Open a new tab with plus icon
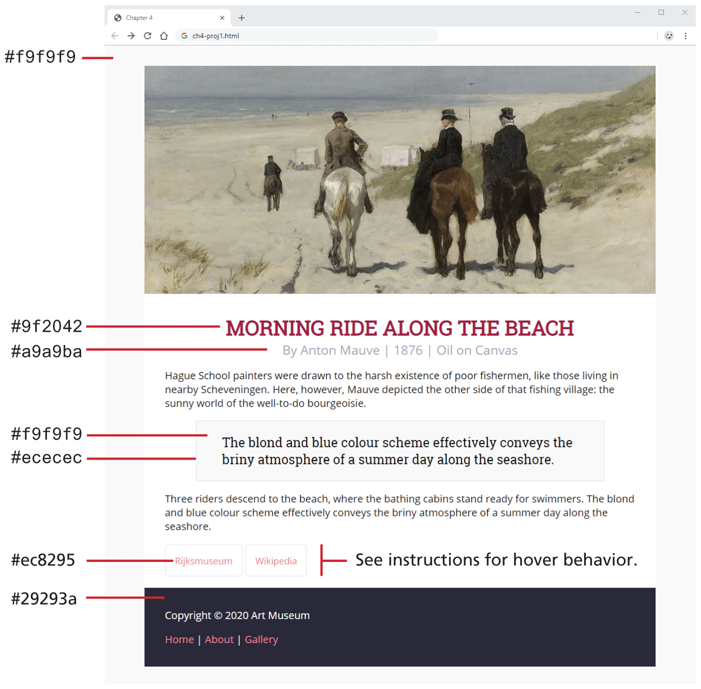 tap(242, 18)
